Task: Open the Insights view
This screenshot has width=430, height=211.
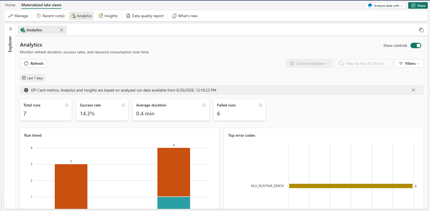Action: tap(108, 16)
